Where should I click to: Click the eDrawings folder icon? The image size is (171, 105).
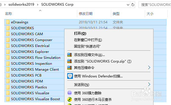[x=8, y=22]
